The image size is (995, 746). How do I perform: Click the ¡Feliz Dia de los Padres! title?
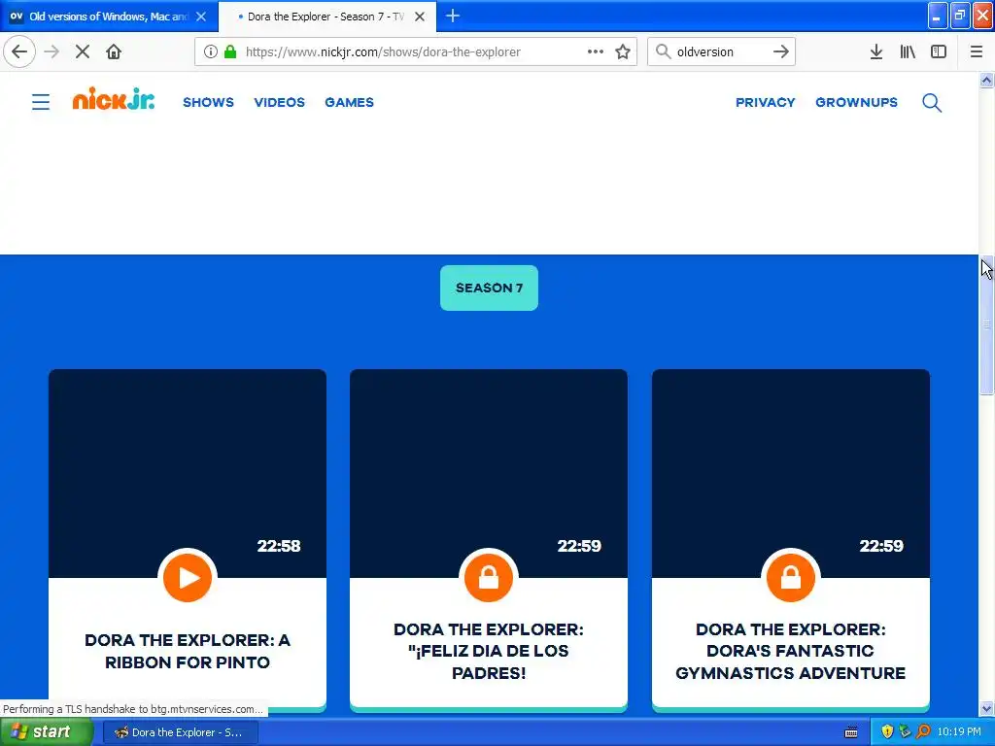point(489,651)
